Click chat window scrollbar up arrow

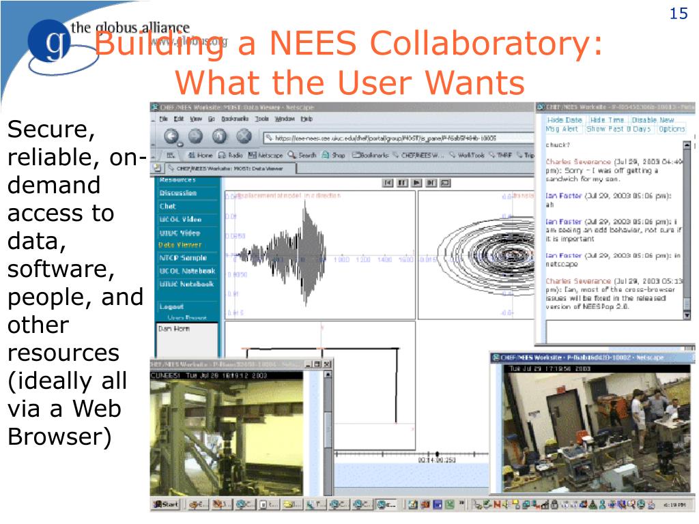(687, 145)
